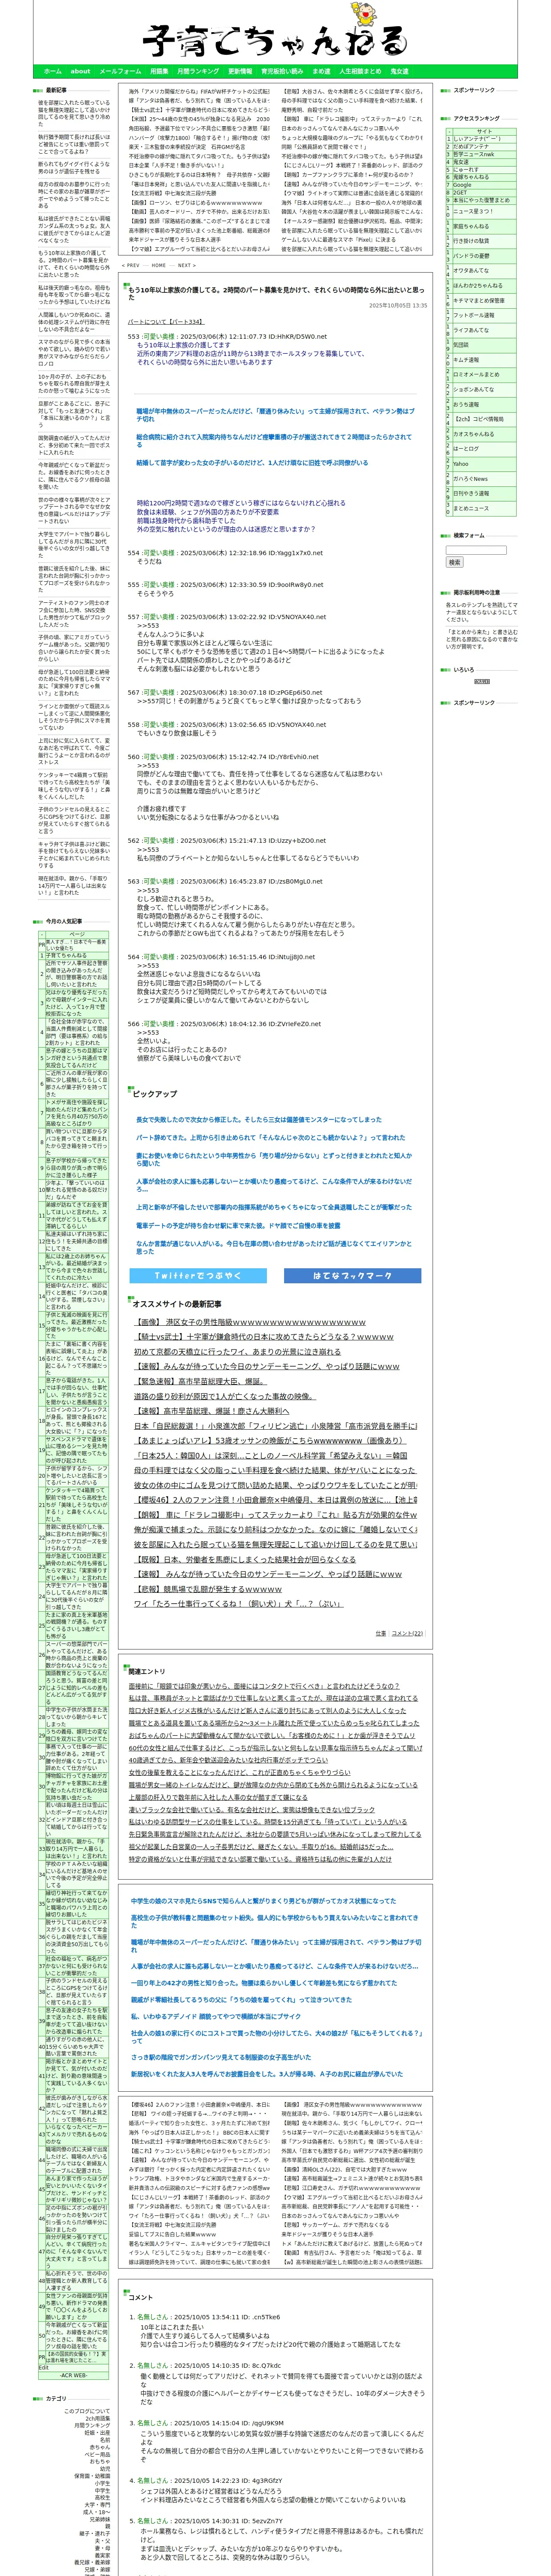This screenshot has width=551, height=2576.
Task: Open the 育児板拾い読み nav item
Action: click(282, 71)
